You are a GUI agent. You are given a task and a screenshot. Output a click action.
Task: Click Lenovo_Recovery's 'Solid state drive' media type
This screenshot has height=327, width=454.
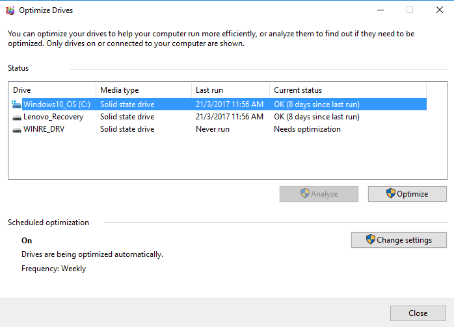(x=127, y=117)
